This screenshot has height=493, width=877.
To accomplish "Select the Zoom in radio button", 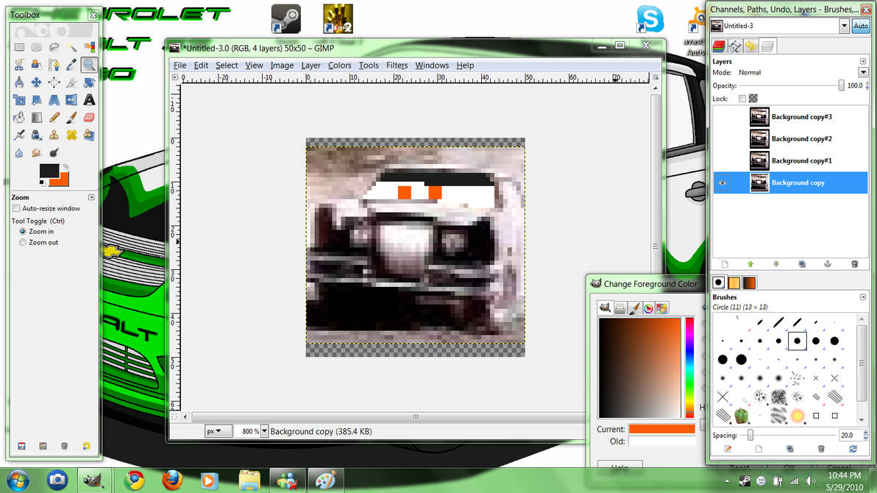I will click(x=23, y=231).
